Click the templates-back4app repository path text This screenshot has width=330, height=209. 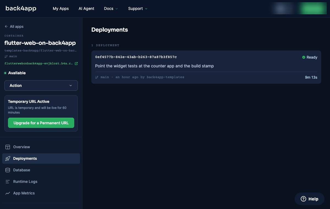point(41,51)
